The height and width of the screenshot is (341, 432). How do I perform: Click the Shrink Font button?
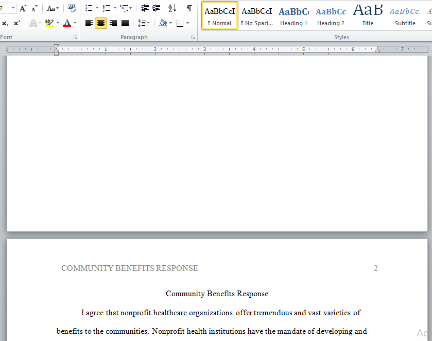(x=34, y=9)
